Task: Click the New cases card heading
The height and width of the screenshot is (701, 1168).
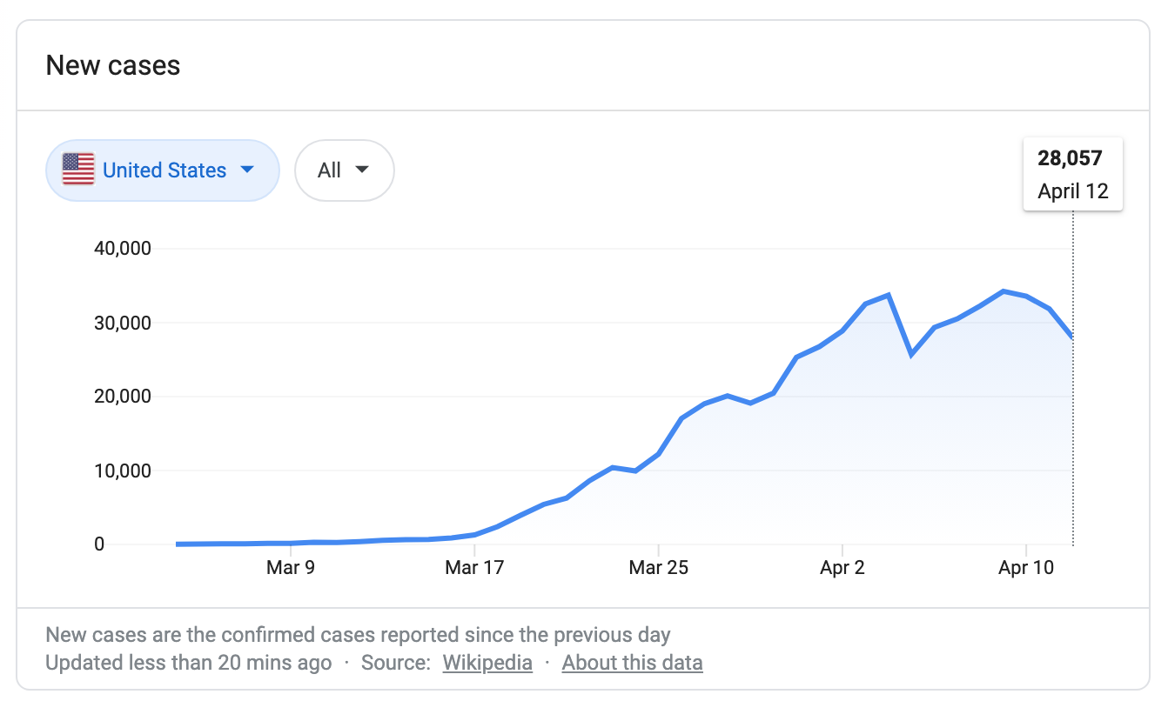Action: pos(113,65)
